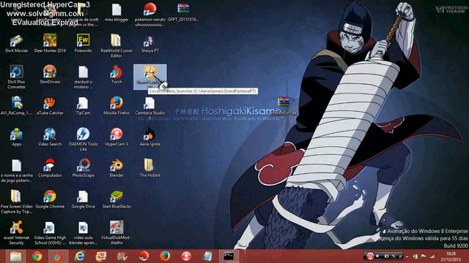
Task: Select the Video Search icon
Action: (x=50, y=137)
